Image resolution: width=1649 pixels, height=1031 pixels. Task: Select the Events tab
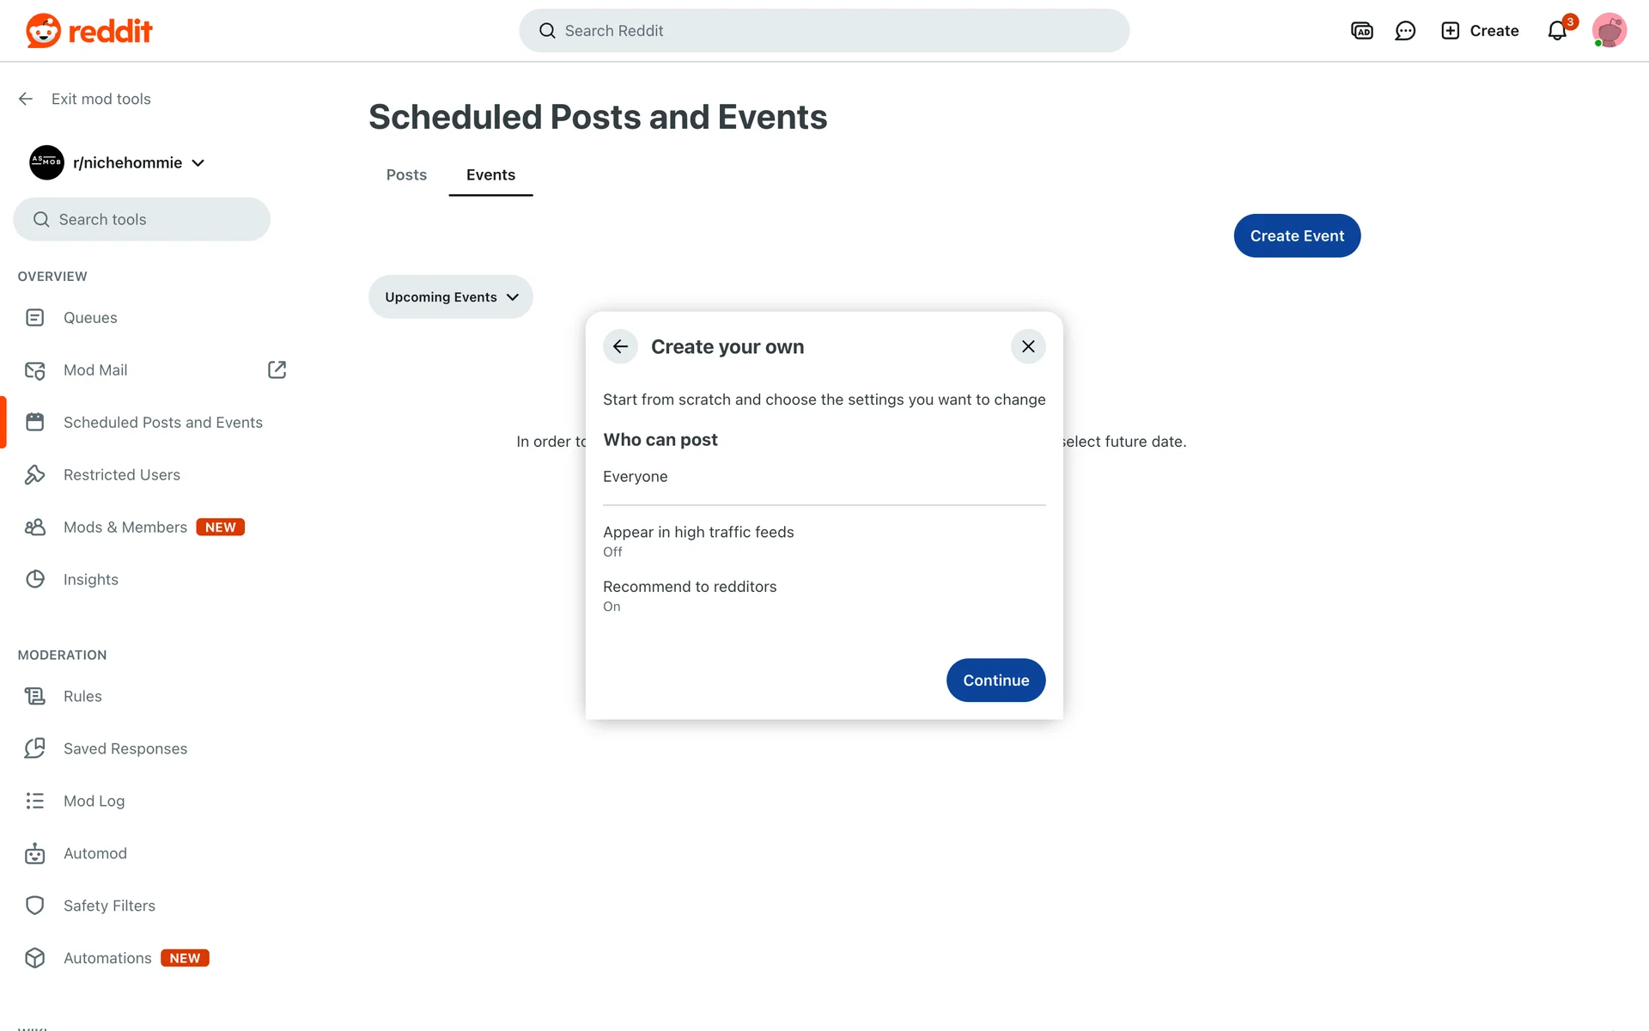[x=490, y=174]
